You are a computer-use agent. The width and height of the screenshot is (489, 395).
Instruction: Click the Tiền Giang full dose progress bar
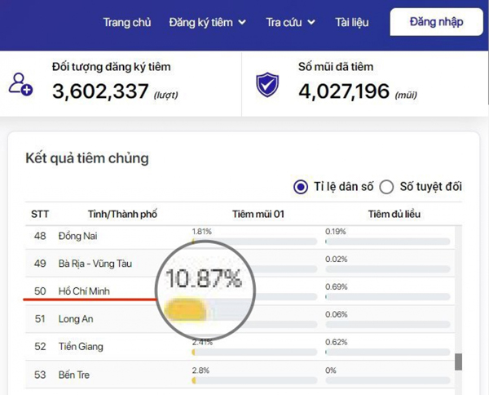point(387,353)
